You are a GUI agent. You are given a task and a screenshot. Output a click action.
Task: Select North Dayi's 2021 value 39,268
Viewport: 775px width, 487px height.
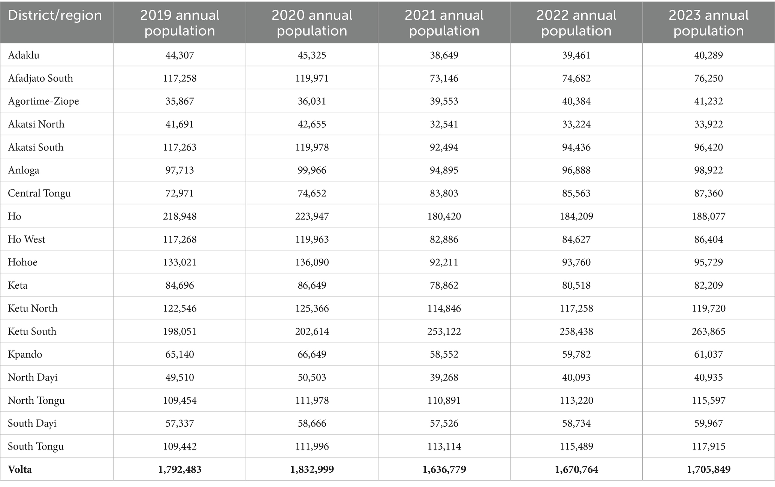tap(444, 377)
